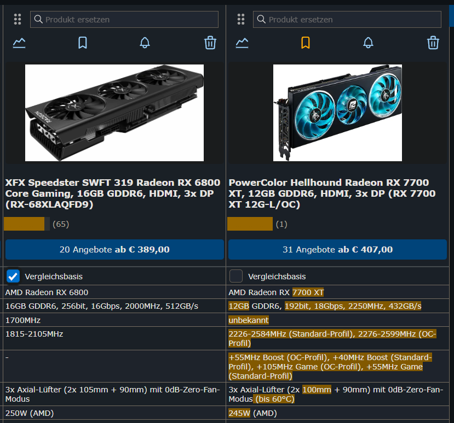
Task: Click the 'unbekannt' base clock cell
Action: coord(337,320)
